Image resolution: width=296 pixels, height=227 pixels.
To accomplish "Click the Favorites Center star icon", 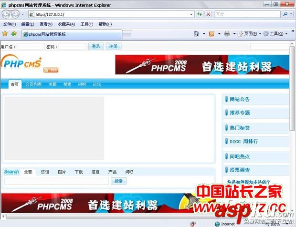I will pyautogui.click(x=5, y=33).
